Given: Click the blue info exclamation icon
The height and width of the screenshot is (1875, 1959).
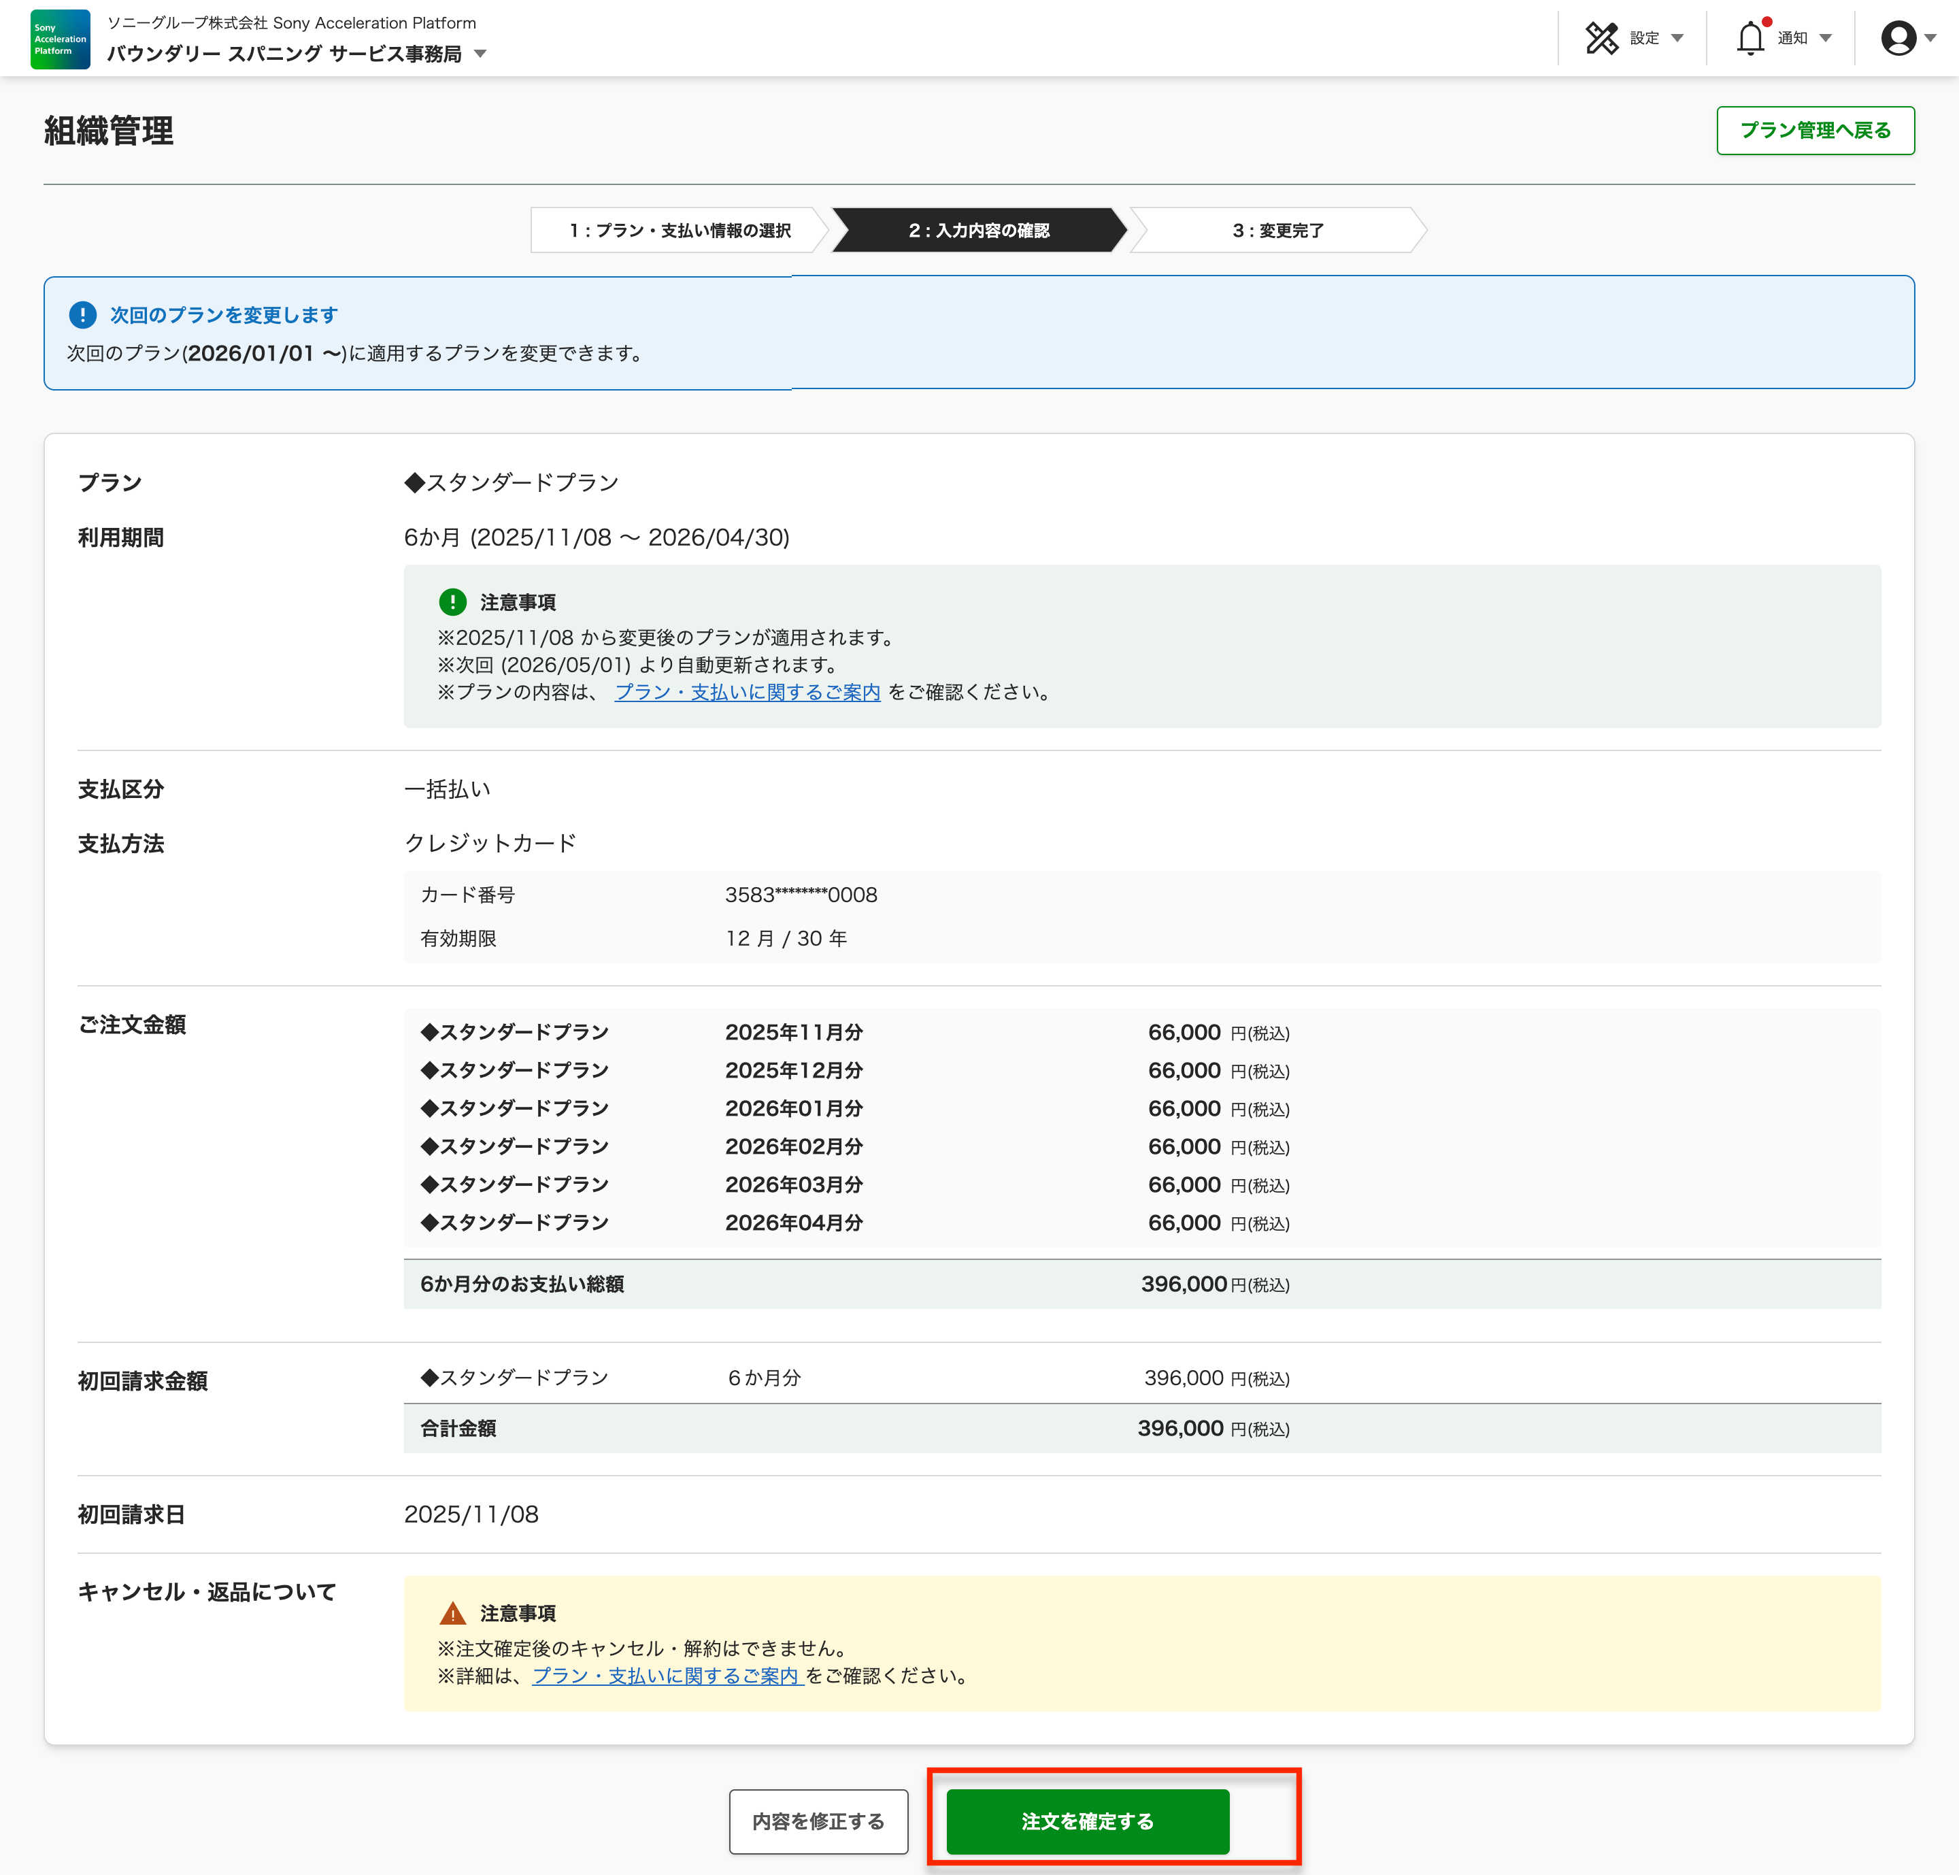Looking at the screenshot, I should [82, 315].
